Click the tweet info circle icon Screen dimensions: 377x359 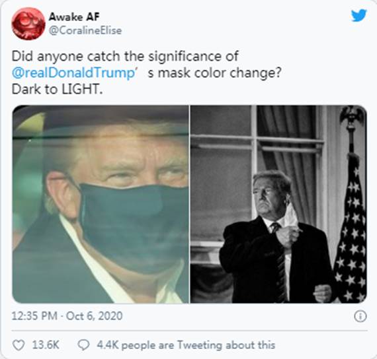360,316
